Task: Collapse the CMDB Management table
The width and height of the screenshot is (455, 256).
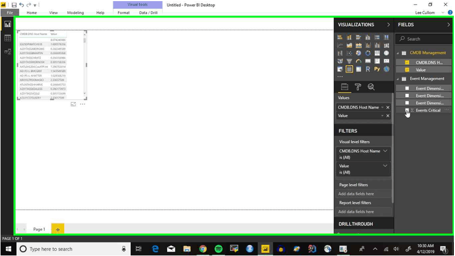Action: pos(398,53)
